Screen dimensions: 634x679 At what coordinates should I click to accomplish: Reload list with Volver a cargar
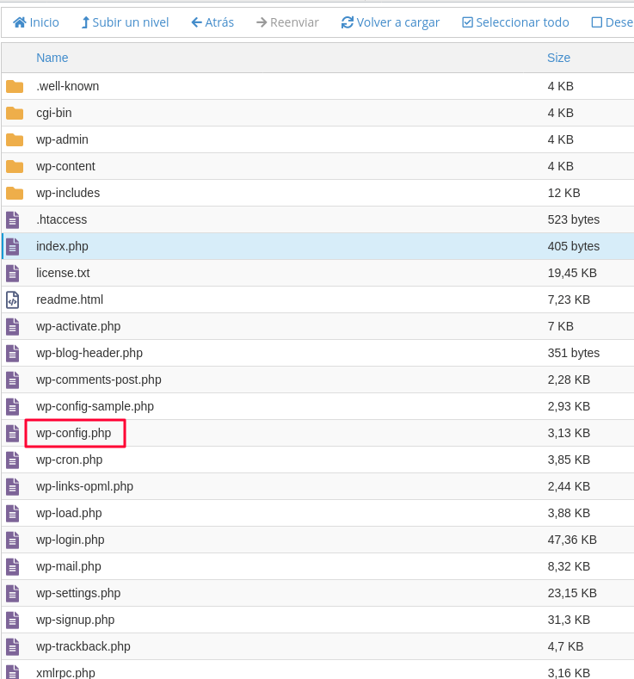pyautogui.click(x=391, y=22)
